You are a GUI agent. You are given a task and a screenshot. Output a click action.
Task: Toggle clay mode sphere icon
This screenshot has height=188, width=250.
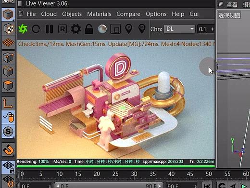102,29
